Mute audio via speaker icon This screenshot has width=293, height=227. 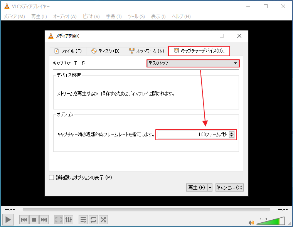251,222
